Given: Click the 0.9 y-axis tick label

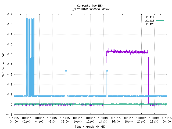Looking at the screenshot, I should click(10, 14).
